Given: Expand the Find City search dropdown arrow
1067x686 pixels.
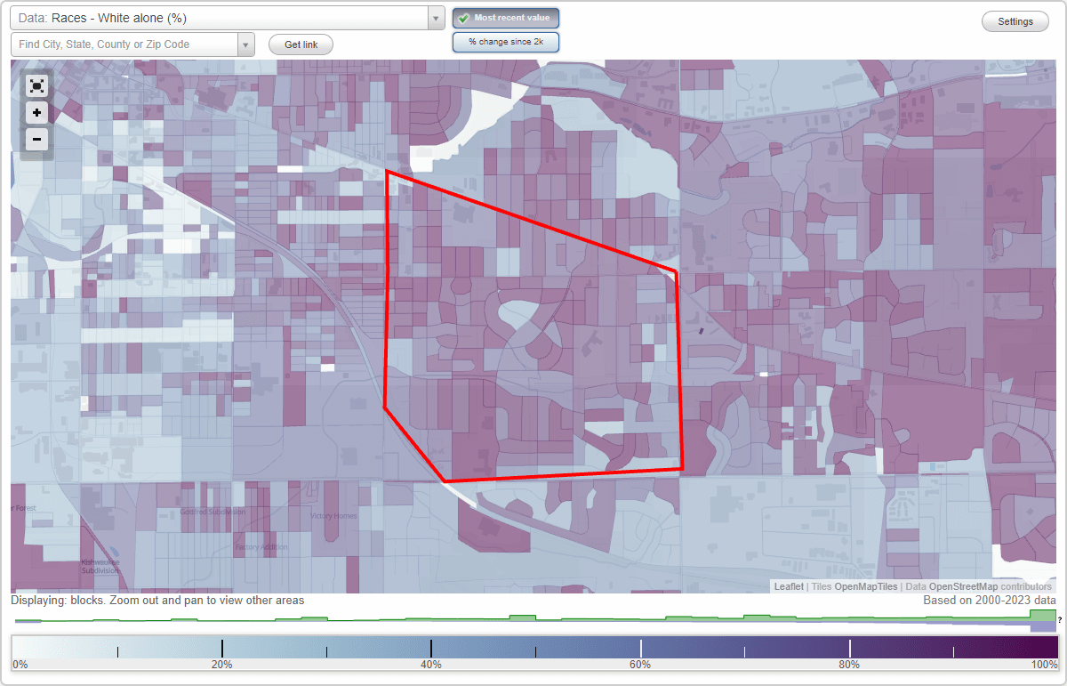Looking at the screenshot, I should click(x=246, y=44).
